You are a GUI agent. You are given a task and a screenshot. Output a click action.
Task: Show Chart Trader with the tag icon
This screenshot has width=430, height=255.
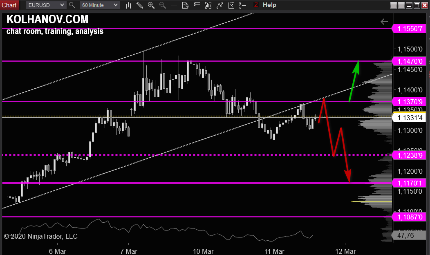197,5
